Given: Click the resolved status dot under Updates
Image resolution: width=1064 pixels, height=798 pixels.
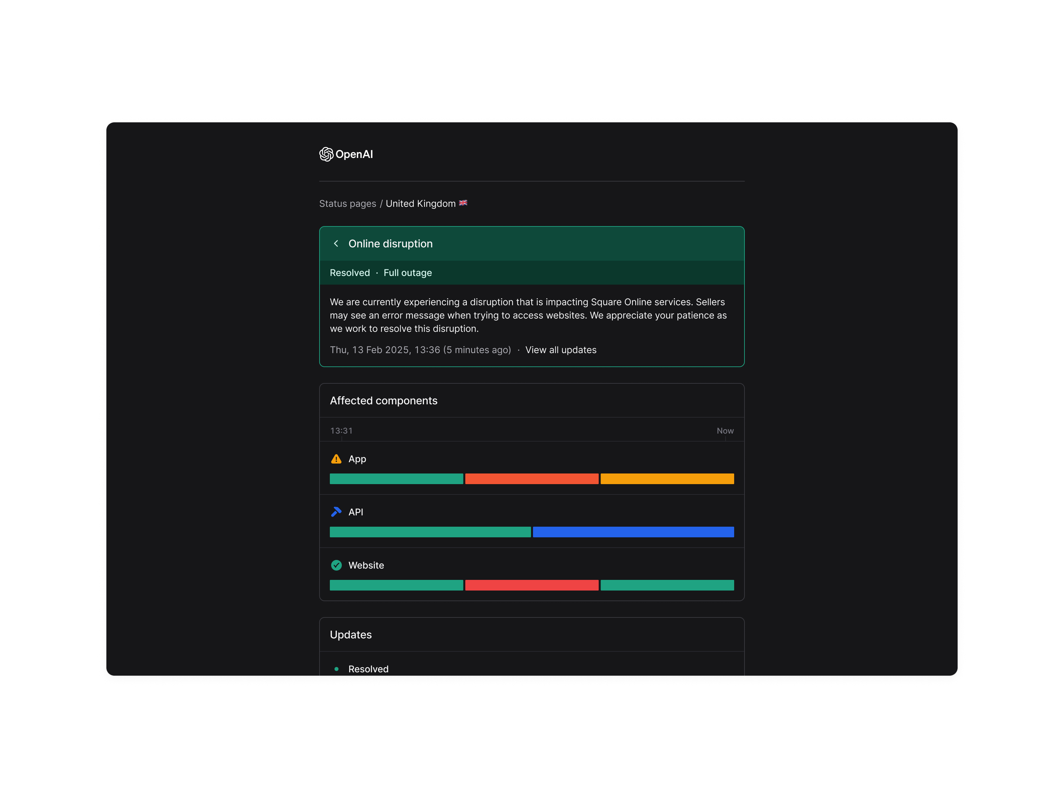Looking at the screenshot, I should pos(337,669).
